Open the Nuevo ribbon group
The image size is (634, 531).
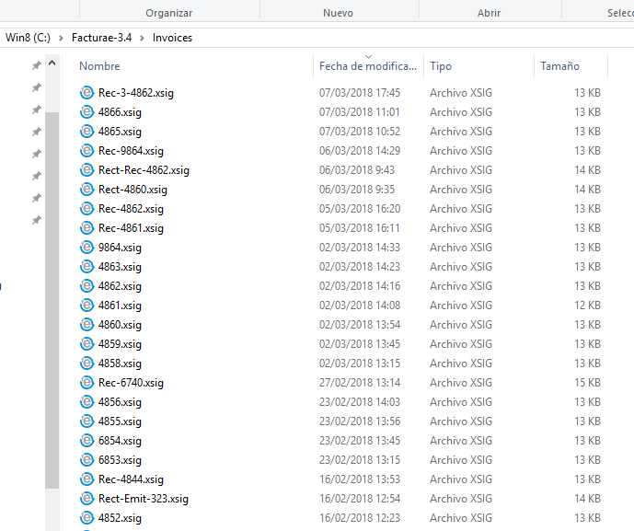[x=338, y=13]
